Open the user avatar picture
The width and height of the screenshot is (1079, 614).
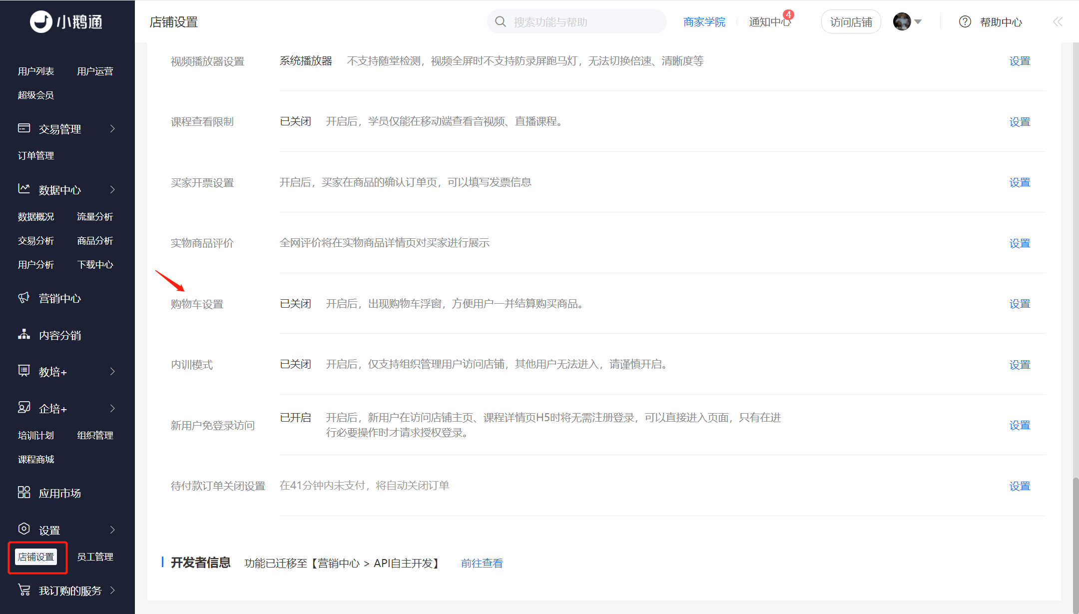coord(902,21)
